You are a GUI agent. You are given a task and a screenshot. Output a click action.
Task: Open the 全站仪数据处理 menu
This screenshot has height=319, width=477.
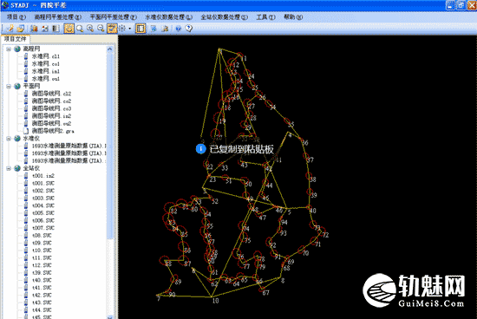point(225,17)
